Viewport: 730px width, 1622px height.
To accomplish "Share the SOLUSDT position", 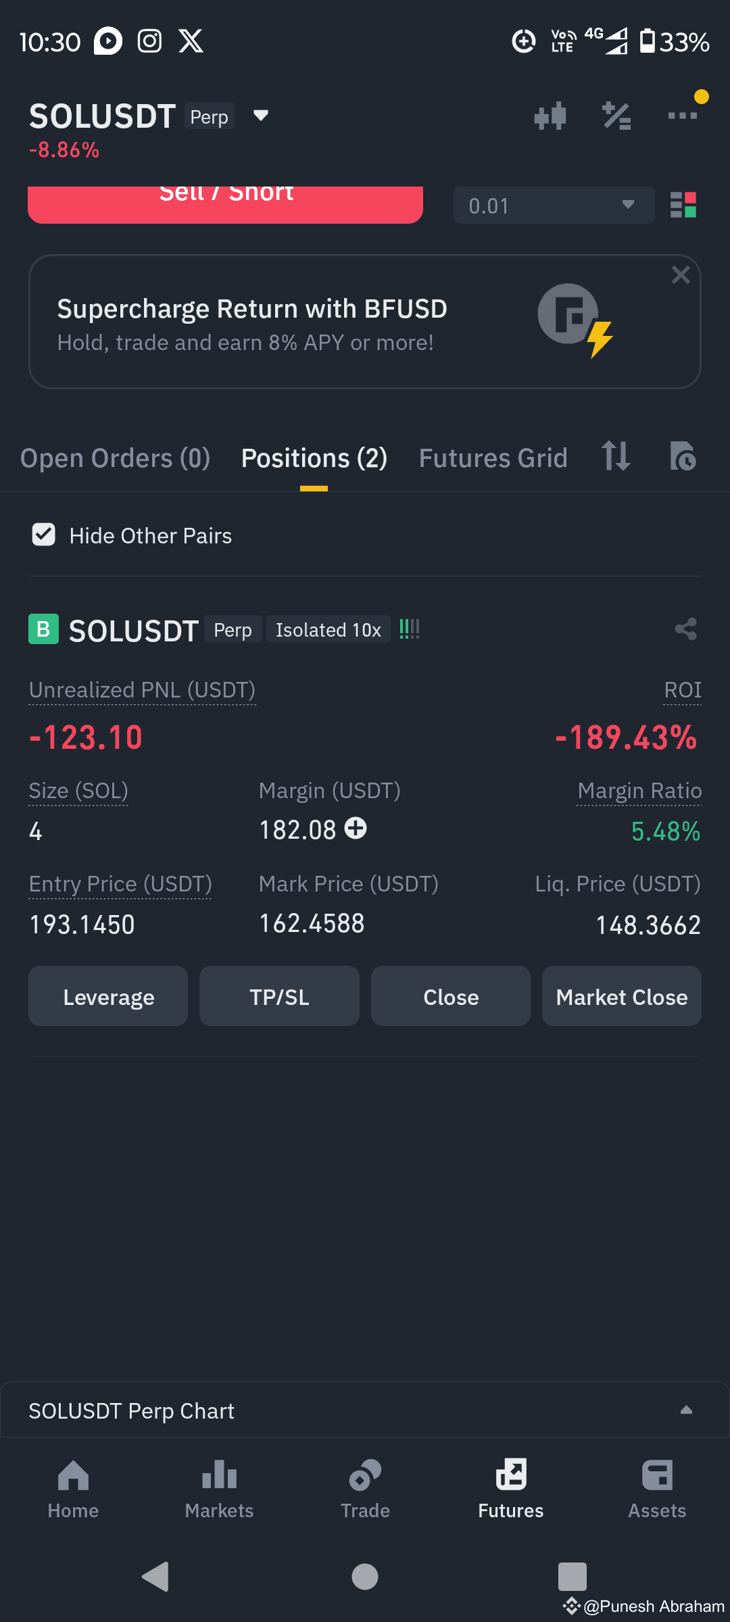I will [x=685, y=629].
